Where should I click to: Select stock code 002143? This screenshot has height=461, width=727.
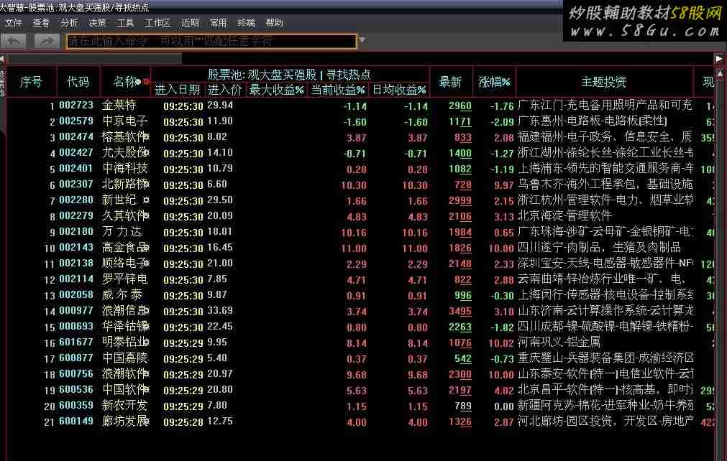tap(76, 248)
